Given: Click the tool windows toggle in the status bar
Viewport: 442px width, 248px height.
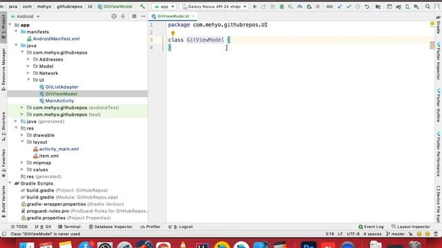Looking at the screenshot, I should pyautogui.click(x=4, y=234).
